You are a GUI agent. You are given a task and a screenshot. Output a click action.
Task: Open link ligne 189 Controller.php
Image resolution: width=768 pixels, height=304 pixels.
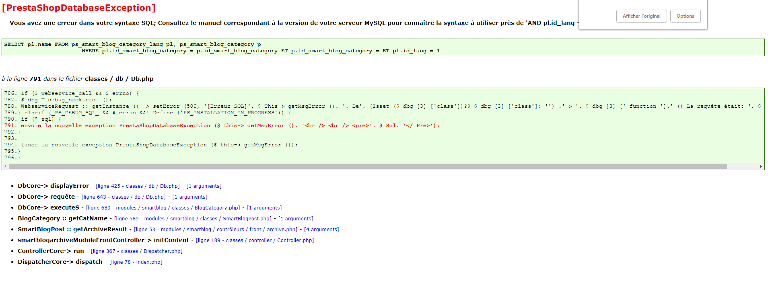pos(255,240)
